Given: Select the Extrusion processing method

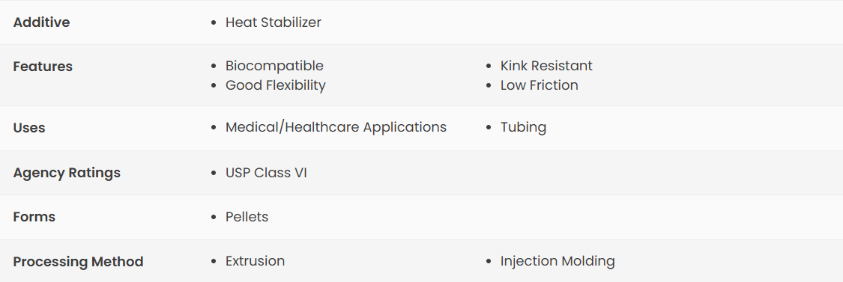Looking at the screenshot, I should click(255, 262).
